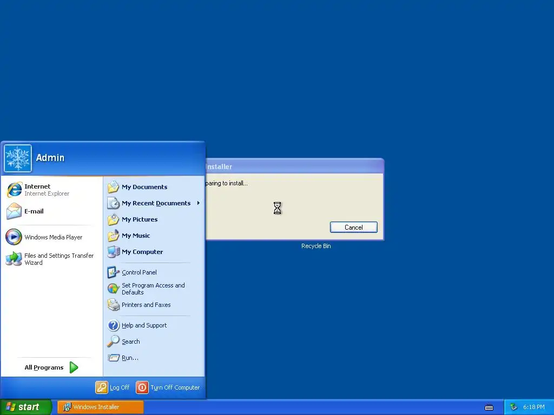Image resolution: width=554 pixels, height=415 pixels.
Task: Click the E-mail envelope icon
Action: point(14,211)
